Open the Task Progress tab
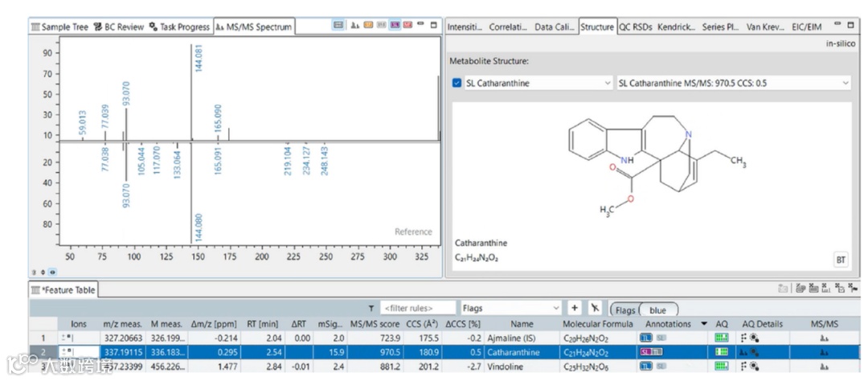 [179, 27]
